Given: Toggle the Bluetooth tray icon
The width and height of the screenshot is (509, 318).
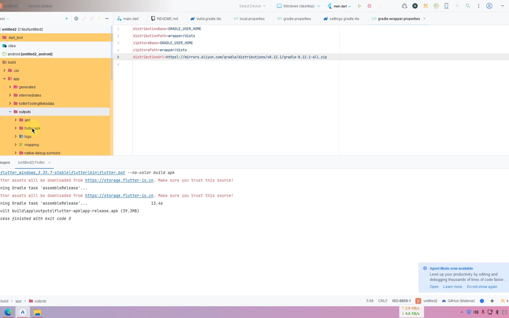Looking at the screenshot, I should pyautogui.click(x=497, y=312).
